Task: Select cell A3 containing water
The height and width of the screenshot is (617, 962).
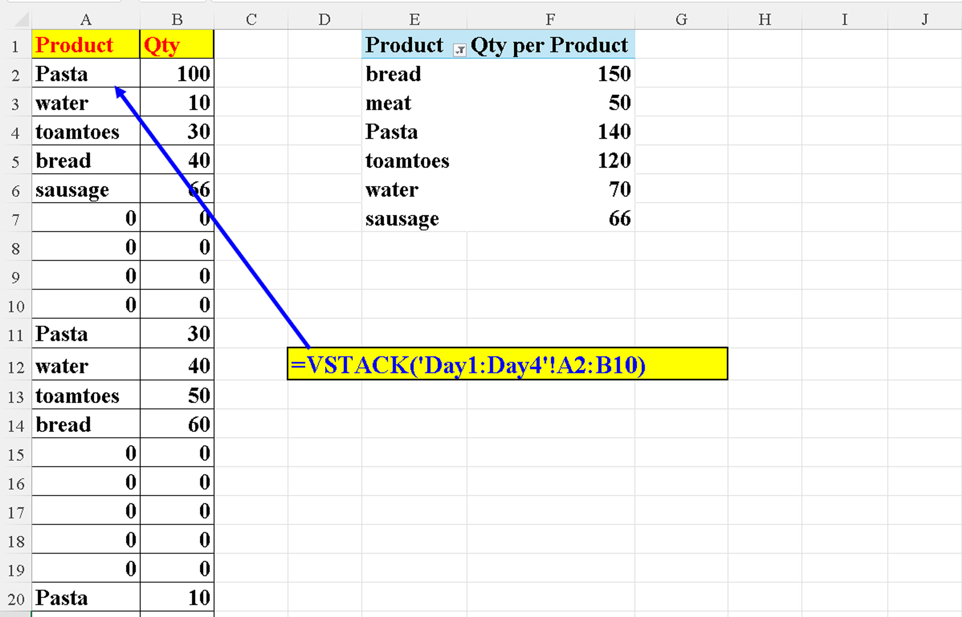Action: tap(86, 102)
